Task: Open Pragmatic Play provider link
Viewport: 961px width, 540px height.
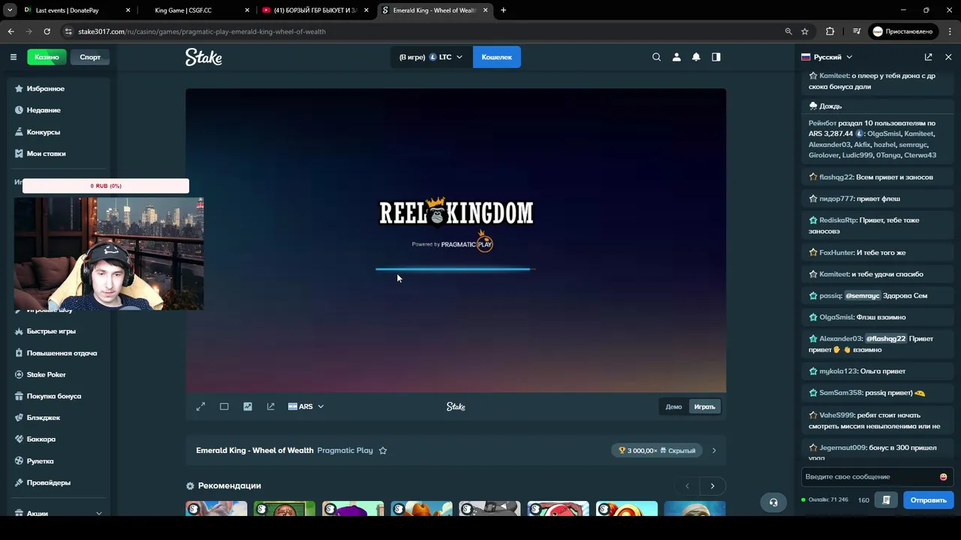Action: point(345,451)
